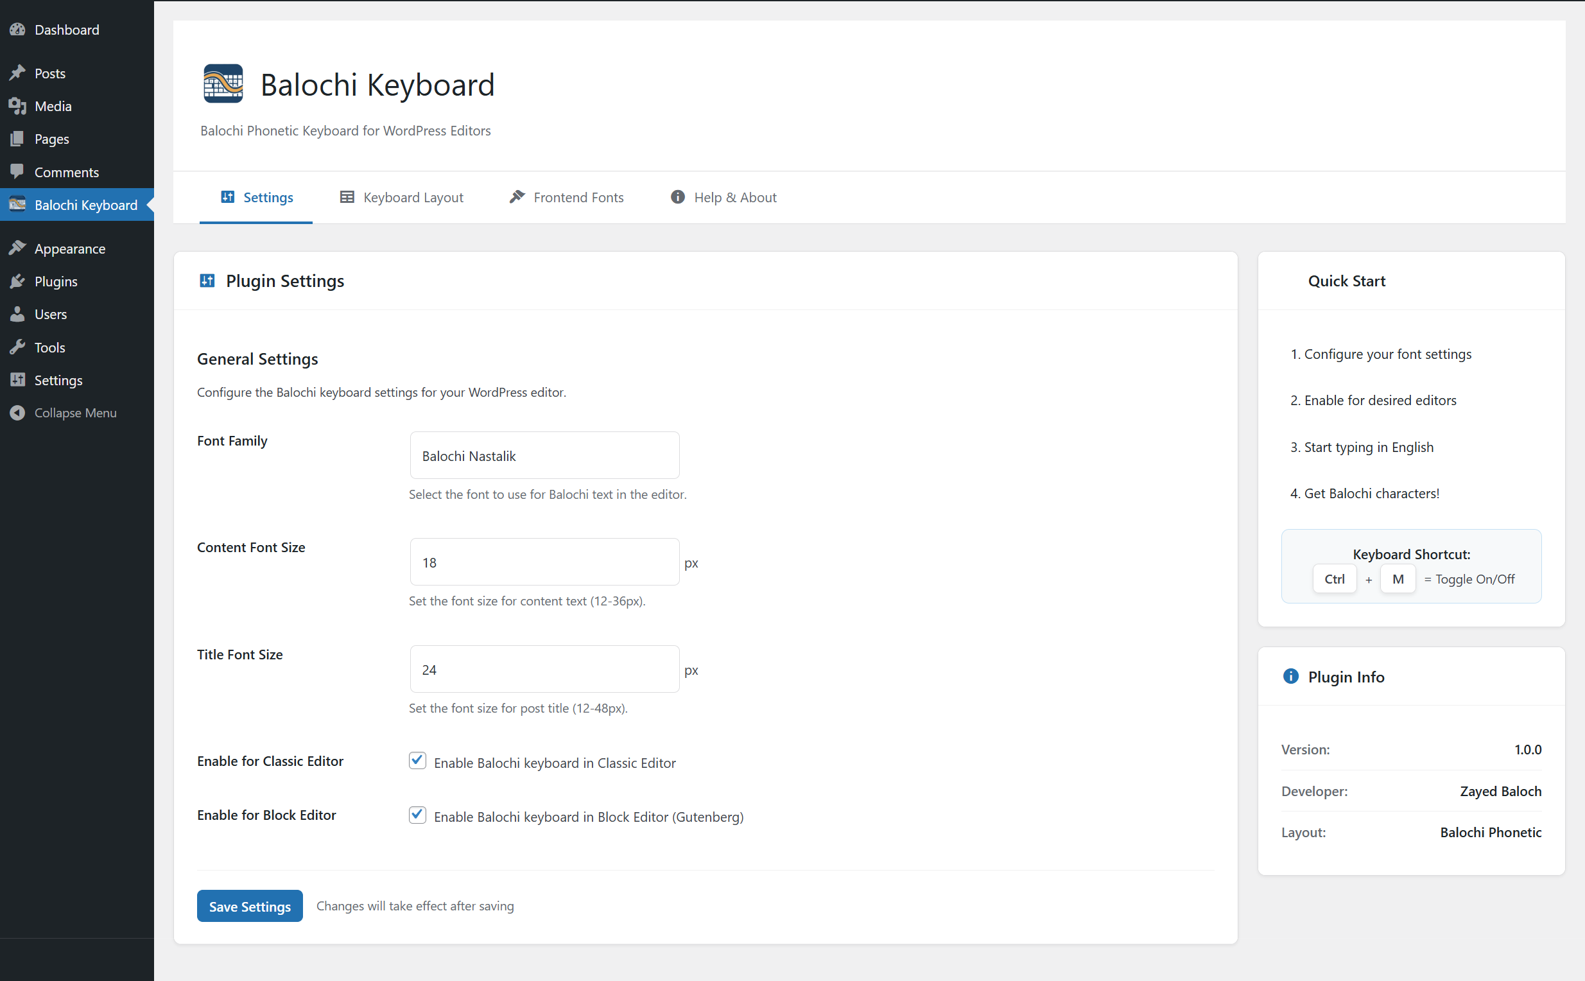Click 'Configure your font settings' step
This screenshot has height=981, width=1585.
coord(1388,354)
